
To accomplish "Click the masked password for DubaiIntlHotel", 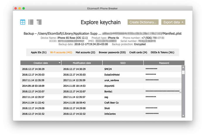I will tap(151, 75).
